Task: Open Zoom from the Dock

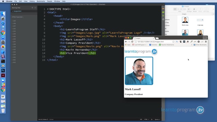Action: click(x=3, y=80)
